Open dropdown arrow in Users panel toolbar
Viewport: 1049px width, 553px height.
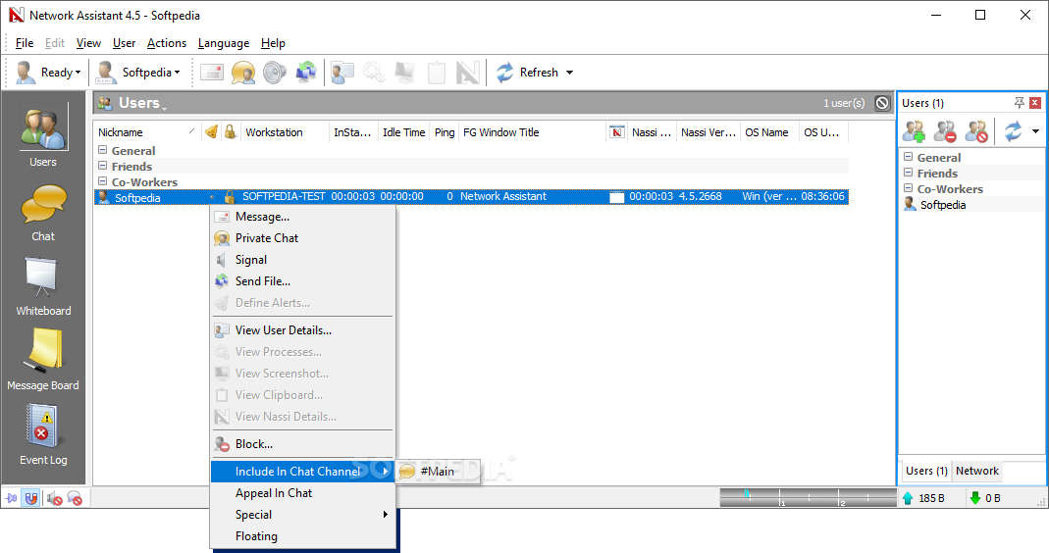pyautogui.click(x=1035, y=131)
